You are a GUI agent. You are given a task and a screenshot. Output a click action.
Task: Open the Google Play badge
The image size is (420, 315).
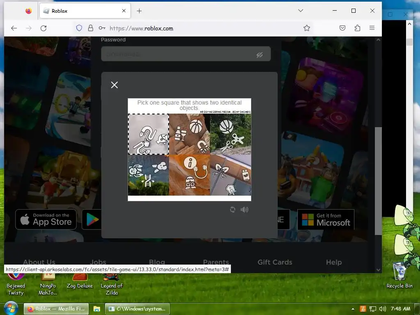point(91,219)
